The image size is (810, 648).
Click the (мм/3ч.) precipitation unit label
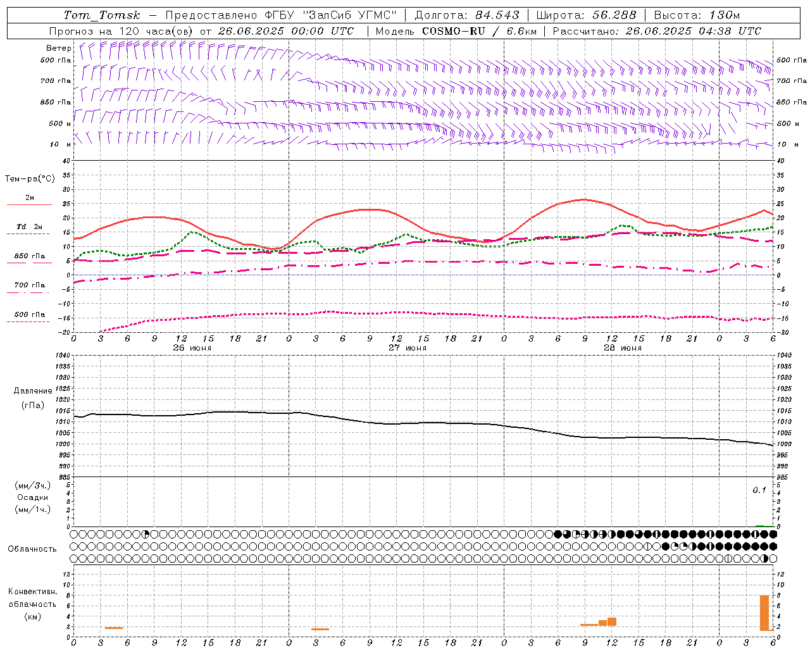[33, 485]
